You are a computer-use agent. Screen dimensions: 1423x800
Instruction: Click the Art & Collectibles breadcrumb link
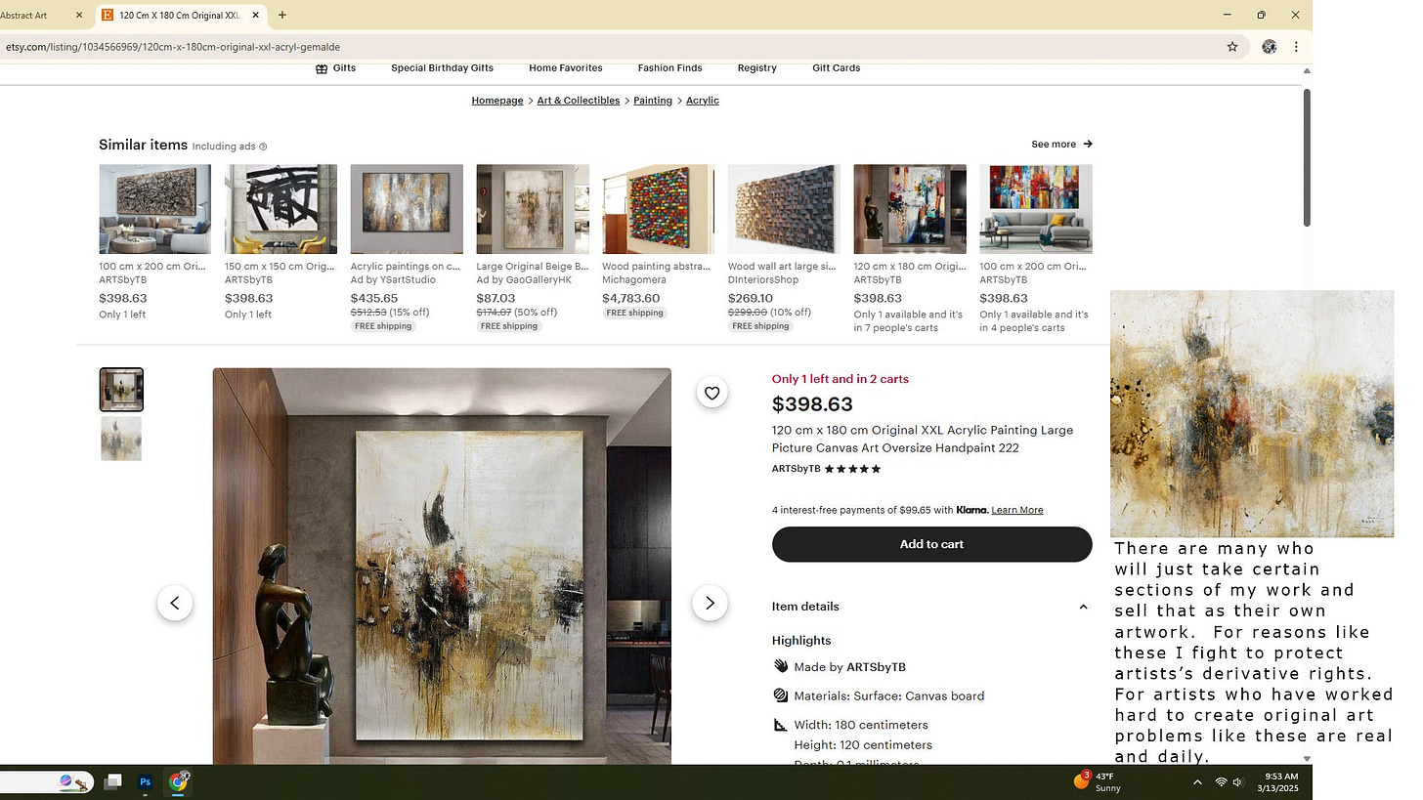click(x=578, y=101)
